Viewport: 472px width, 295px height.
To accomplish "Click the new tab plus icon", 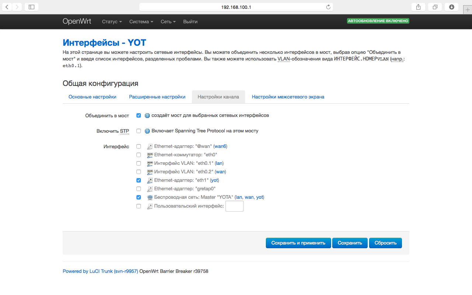I will click(x=468, y=10).
